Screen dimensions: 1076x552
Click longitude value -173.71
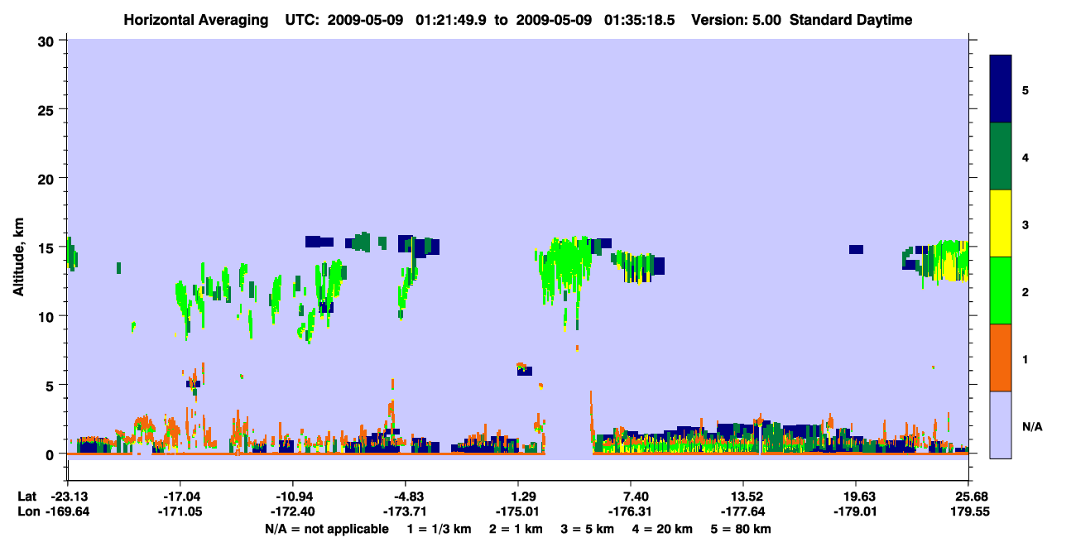406,512
